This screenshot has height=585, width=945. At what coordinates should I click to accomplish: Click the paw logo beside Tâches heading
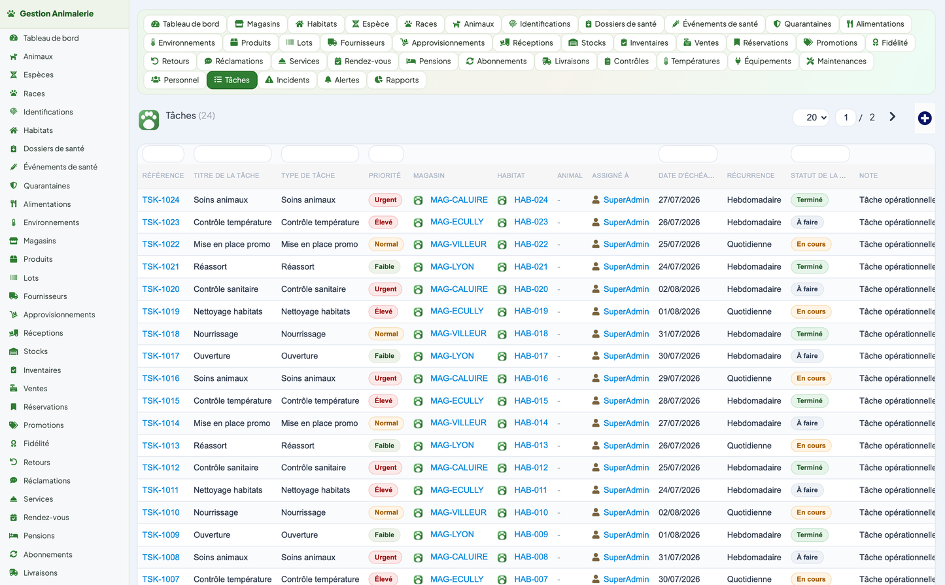pyautogui.click(x=149, y=120)
